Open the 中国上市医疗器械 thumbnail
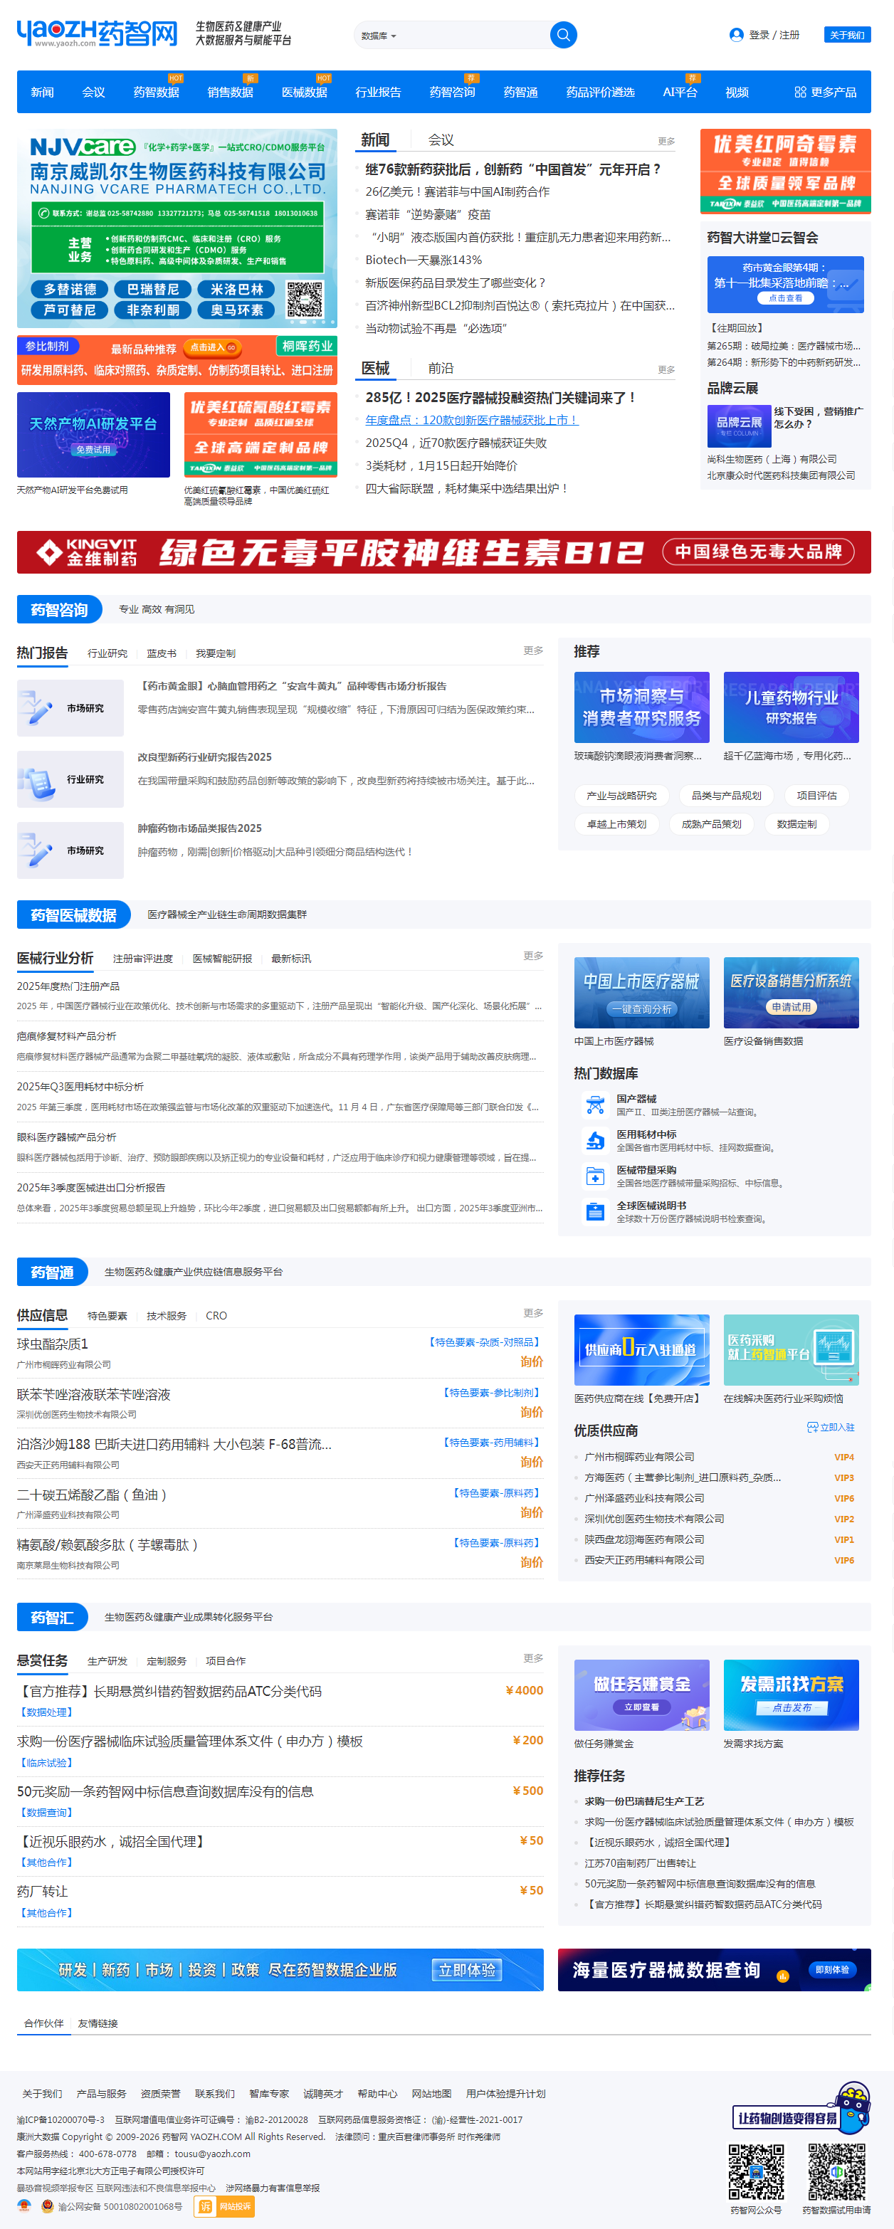The width and height of the screenshot is (894, 2229). pyautogui.click(x=641, y=993)
